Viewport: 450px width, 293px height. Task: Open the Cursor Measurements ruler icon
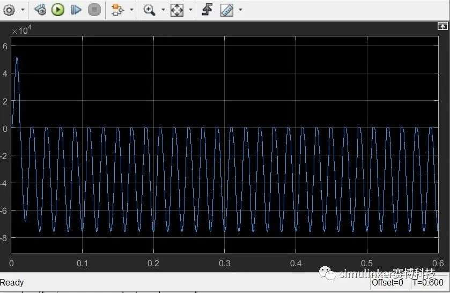227,10
